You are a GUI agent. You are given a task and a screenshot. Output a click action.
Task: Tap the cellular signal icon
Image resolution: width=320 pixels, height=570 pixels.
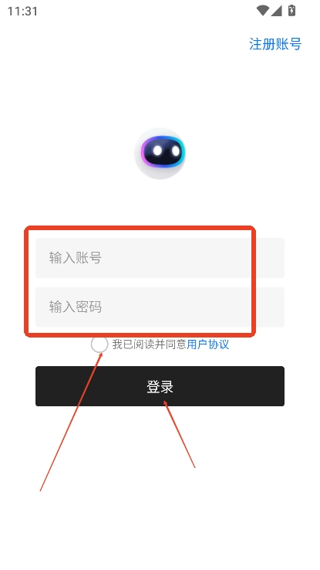point(276,11)
